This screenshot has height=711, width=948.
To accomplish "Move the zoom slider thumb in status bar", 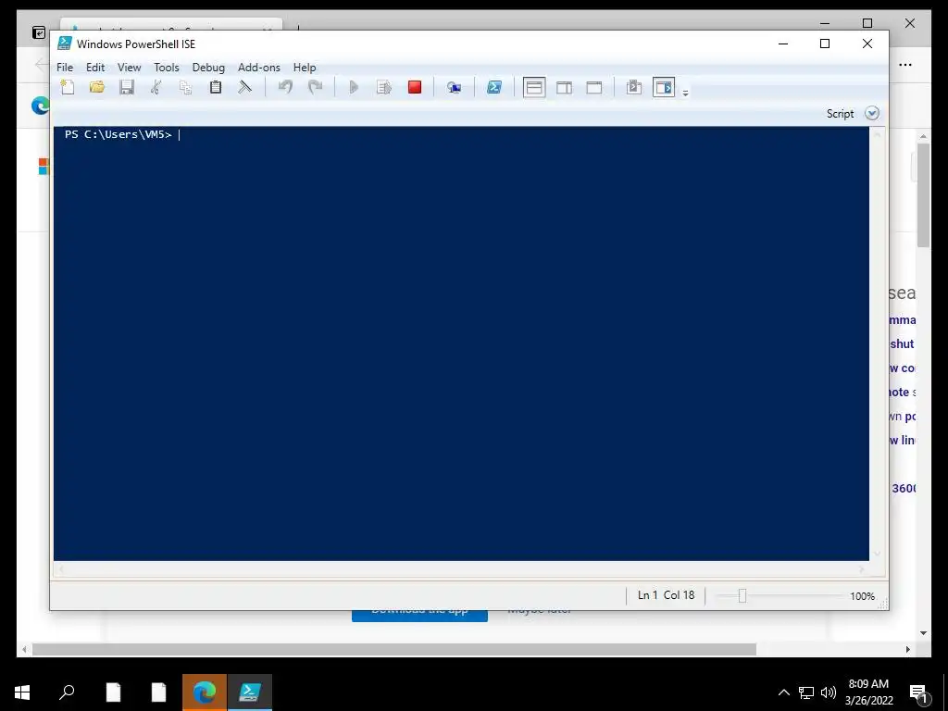I will pos(742,596).
